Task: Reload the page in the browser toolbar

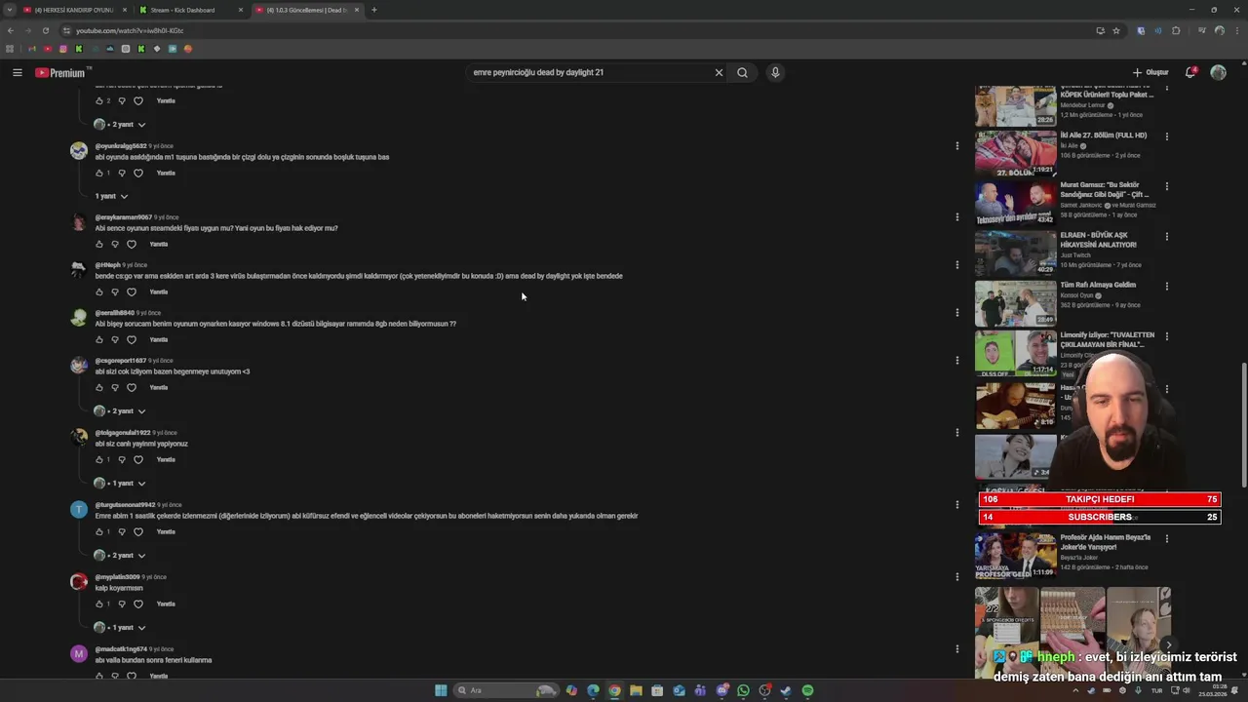Action: 45,30
